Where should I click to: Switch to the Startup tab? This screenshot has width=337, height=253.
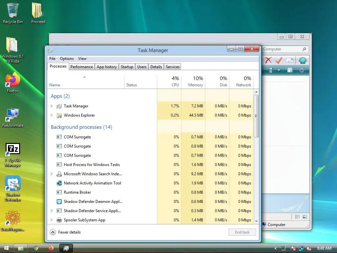pyautogui.click(x=127, y=67)
